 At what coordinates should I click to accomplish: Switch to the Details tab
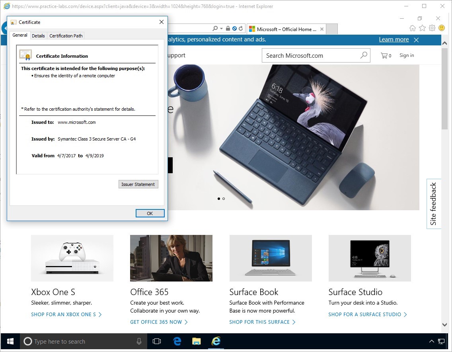[x=38, y=36]
